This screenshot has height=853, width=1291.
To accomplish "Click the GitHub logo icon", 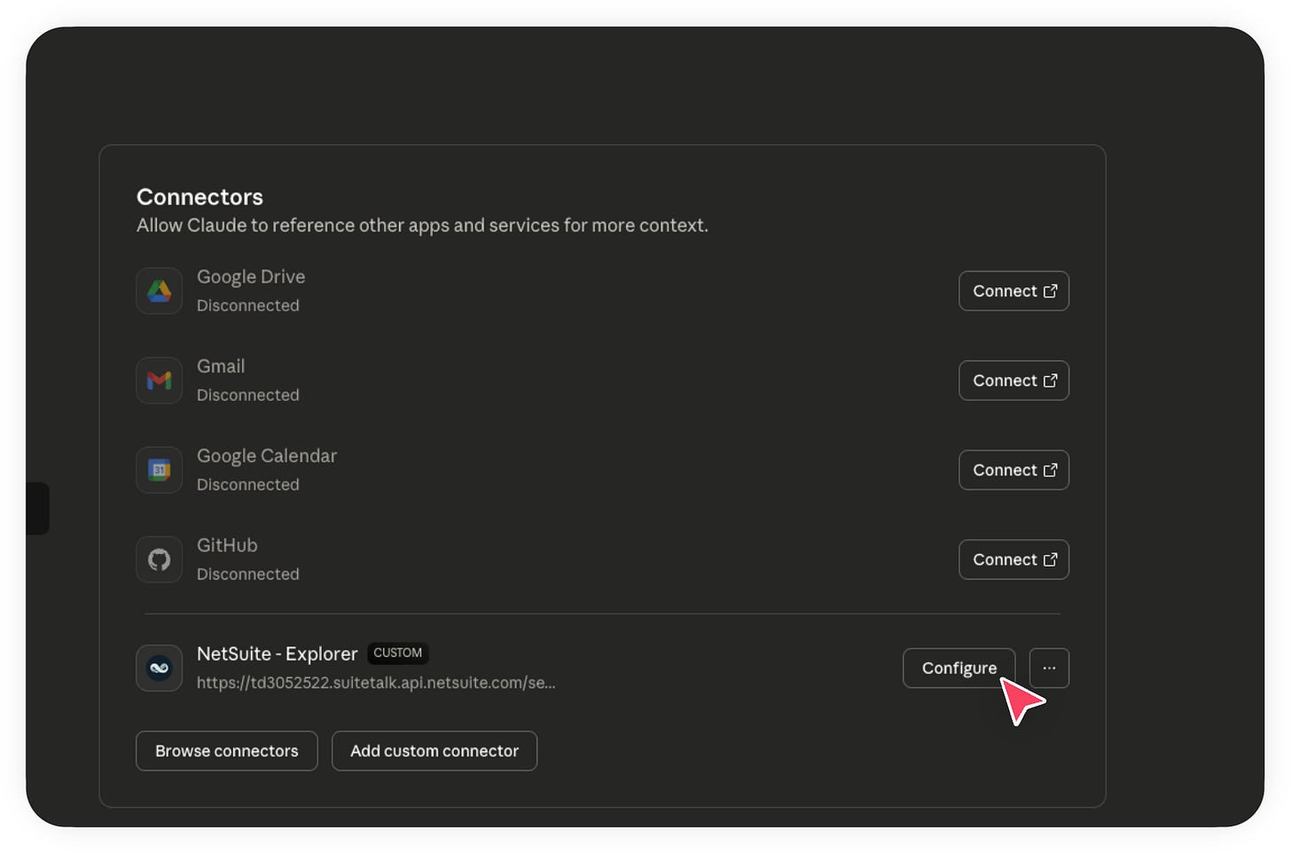I will point(160,560).
